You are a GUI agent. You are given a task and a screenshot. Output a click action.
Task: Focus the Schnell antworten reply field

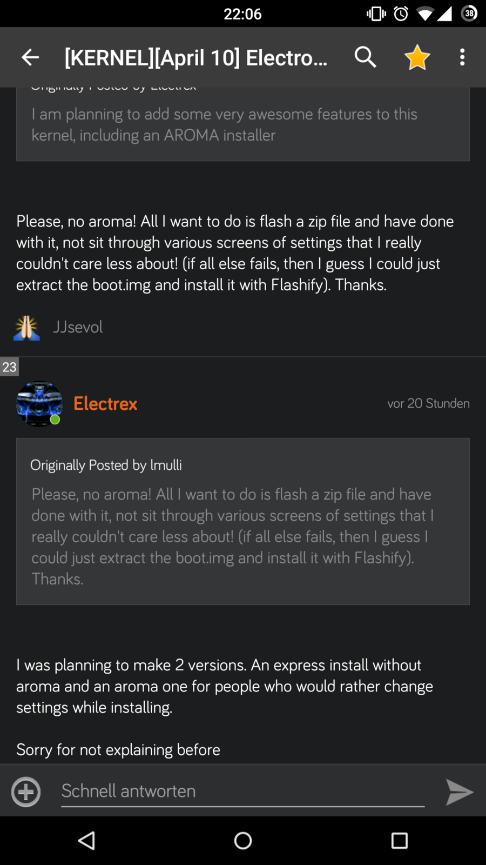point(242,791)
